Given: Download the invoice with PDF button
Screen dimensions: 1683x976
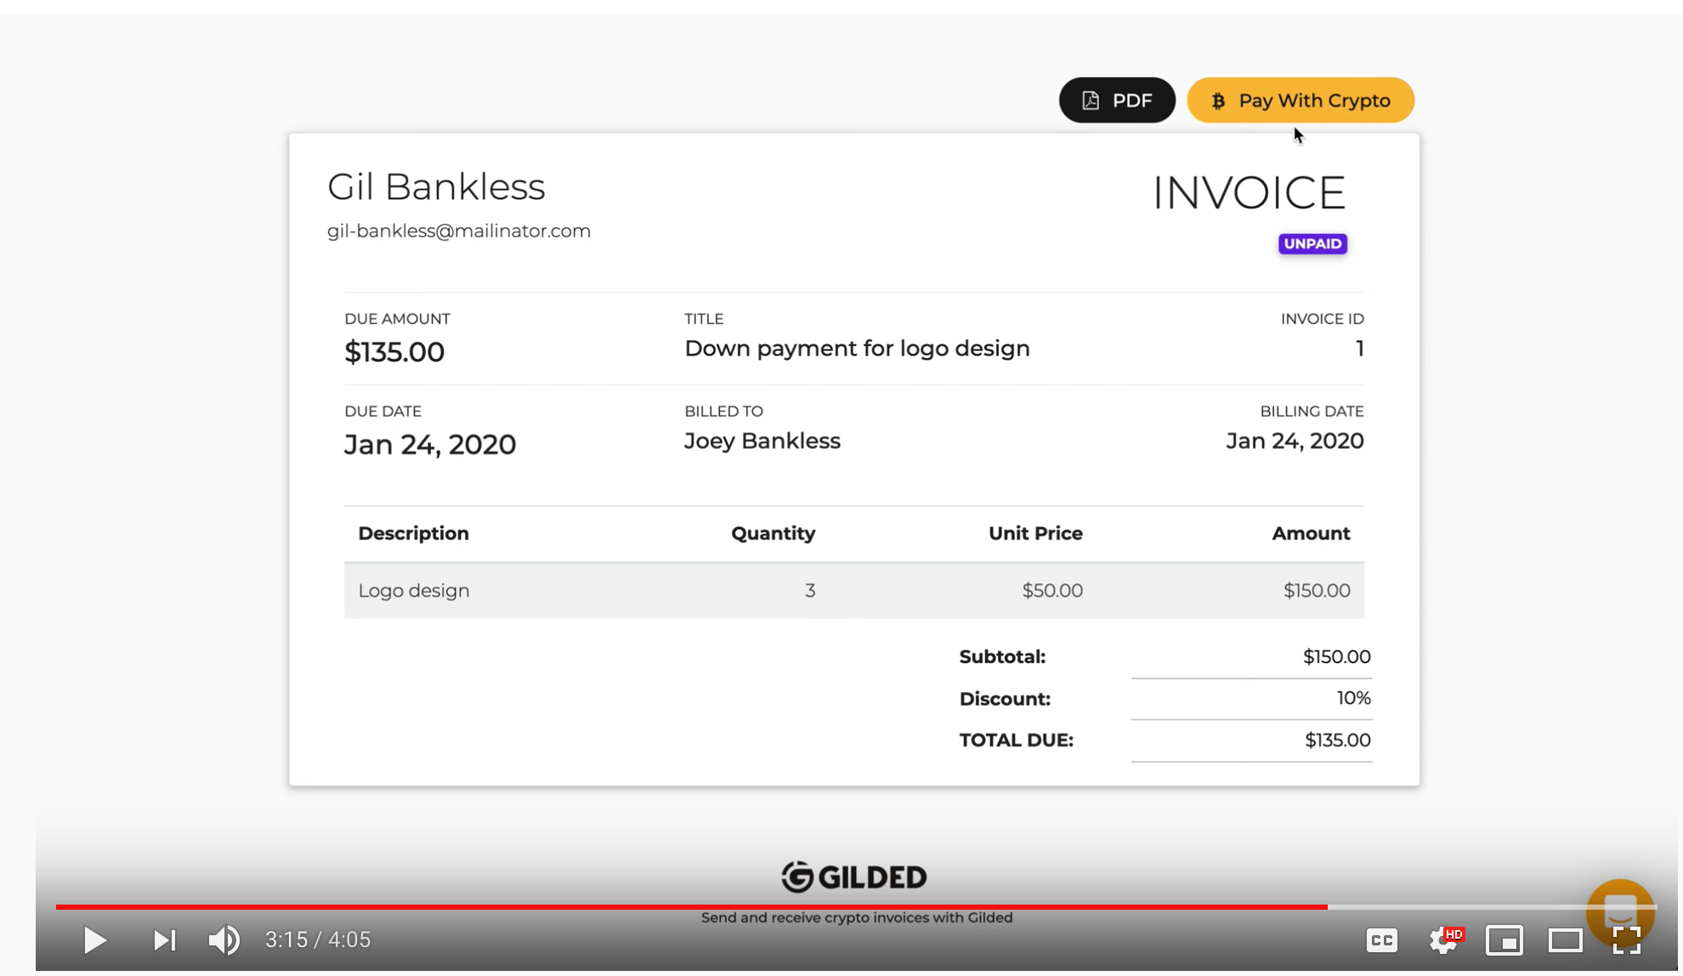Looking at the screenshot, I should pos(1117,100).
